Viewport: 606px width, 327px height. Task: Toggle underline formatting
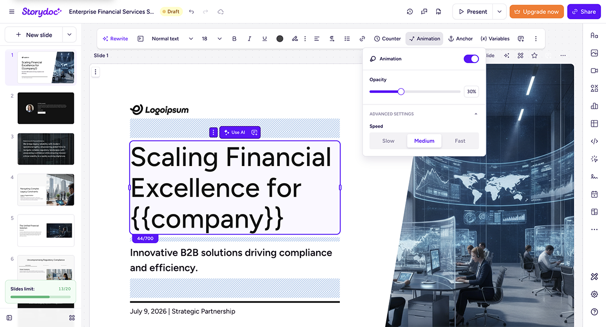[x=265, y=38]
